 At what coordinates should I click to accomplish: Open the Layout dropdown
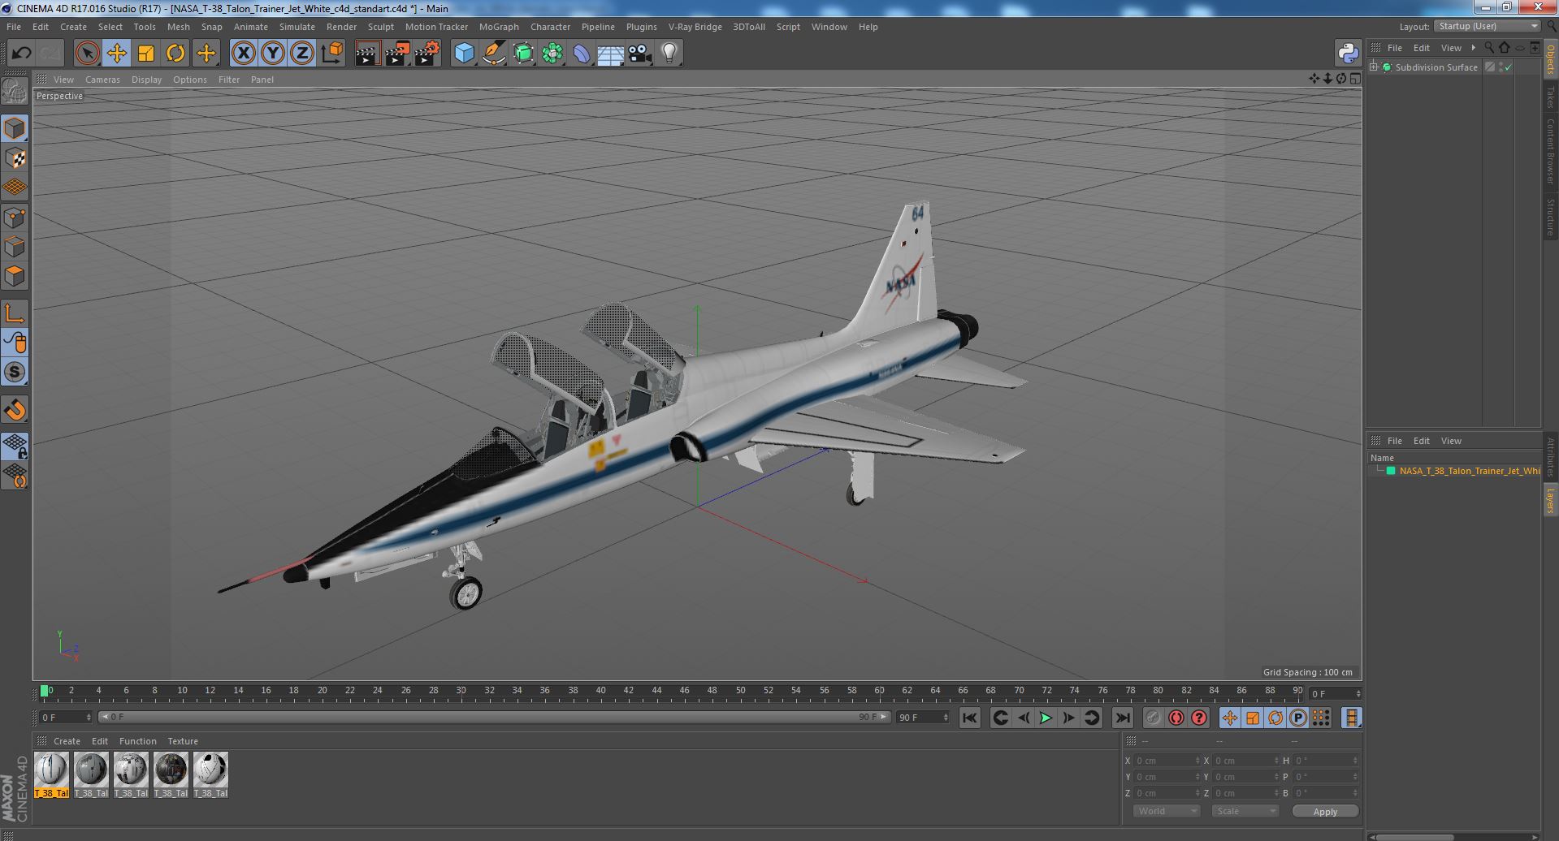point(1486,26)
